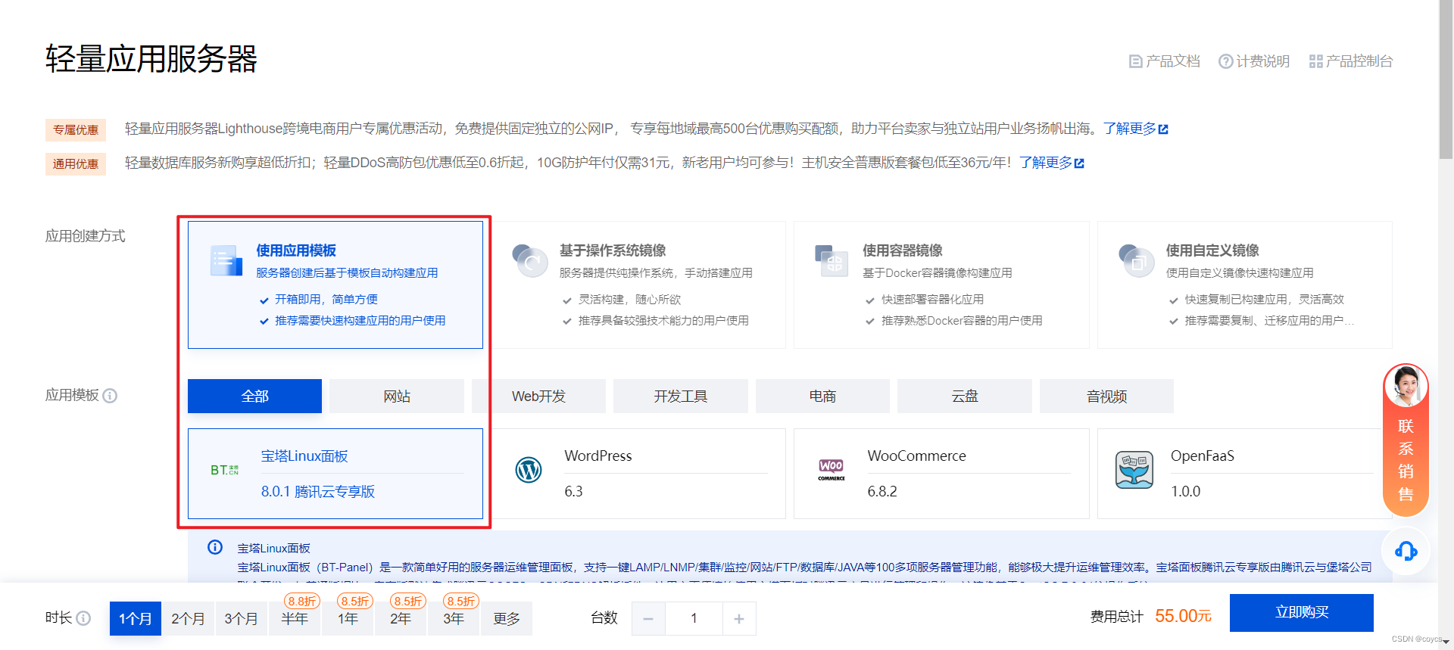
Task: Decrease server count with minus button
Action: [x=648, y=619]
